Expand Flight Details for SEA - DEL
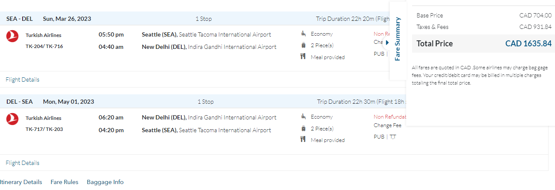The height and width of the screenshot is (190, 555). tap(22, 79)
